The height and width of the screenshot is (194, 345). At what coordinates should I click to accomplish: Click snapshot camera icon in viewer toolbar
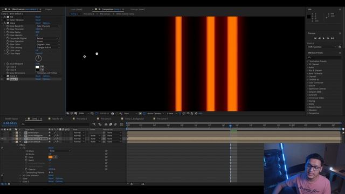[x=113, y=114]
